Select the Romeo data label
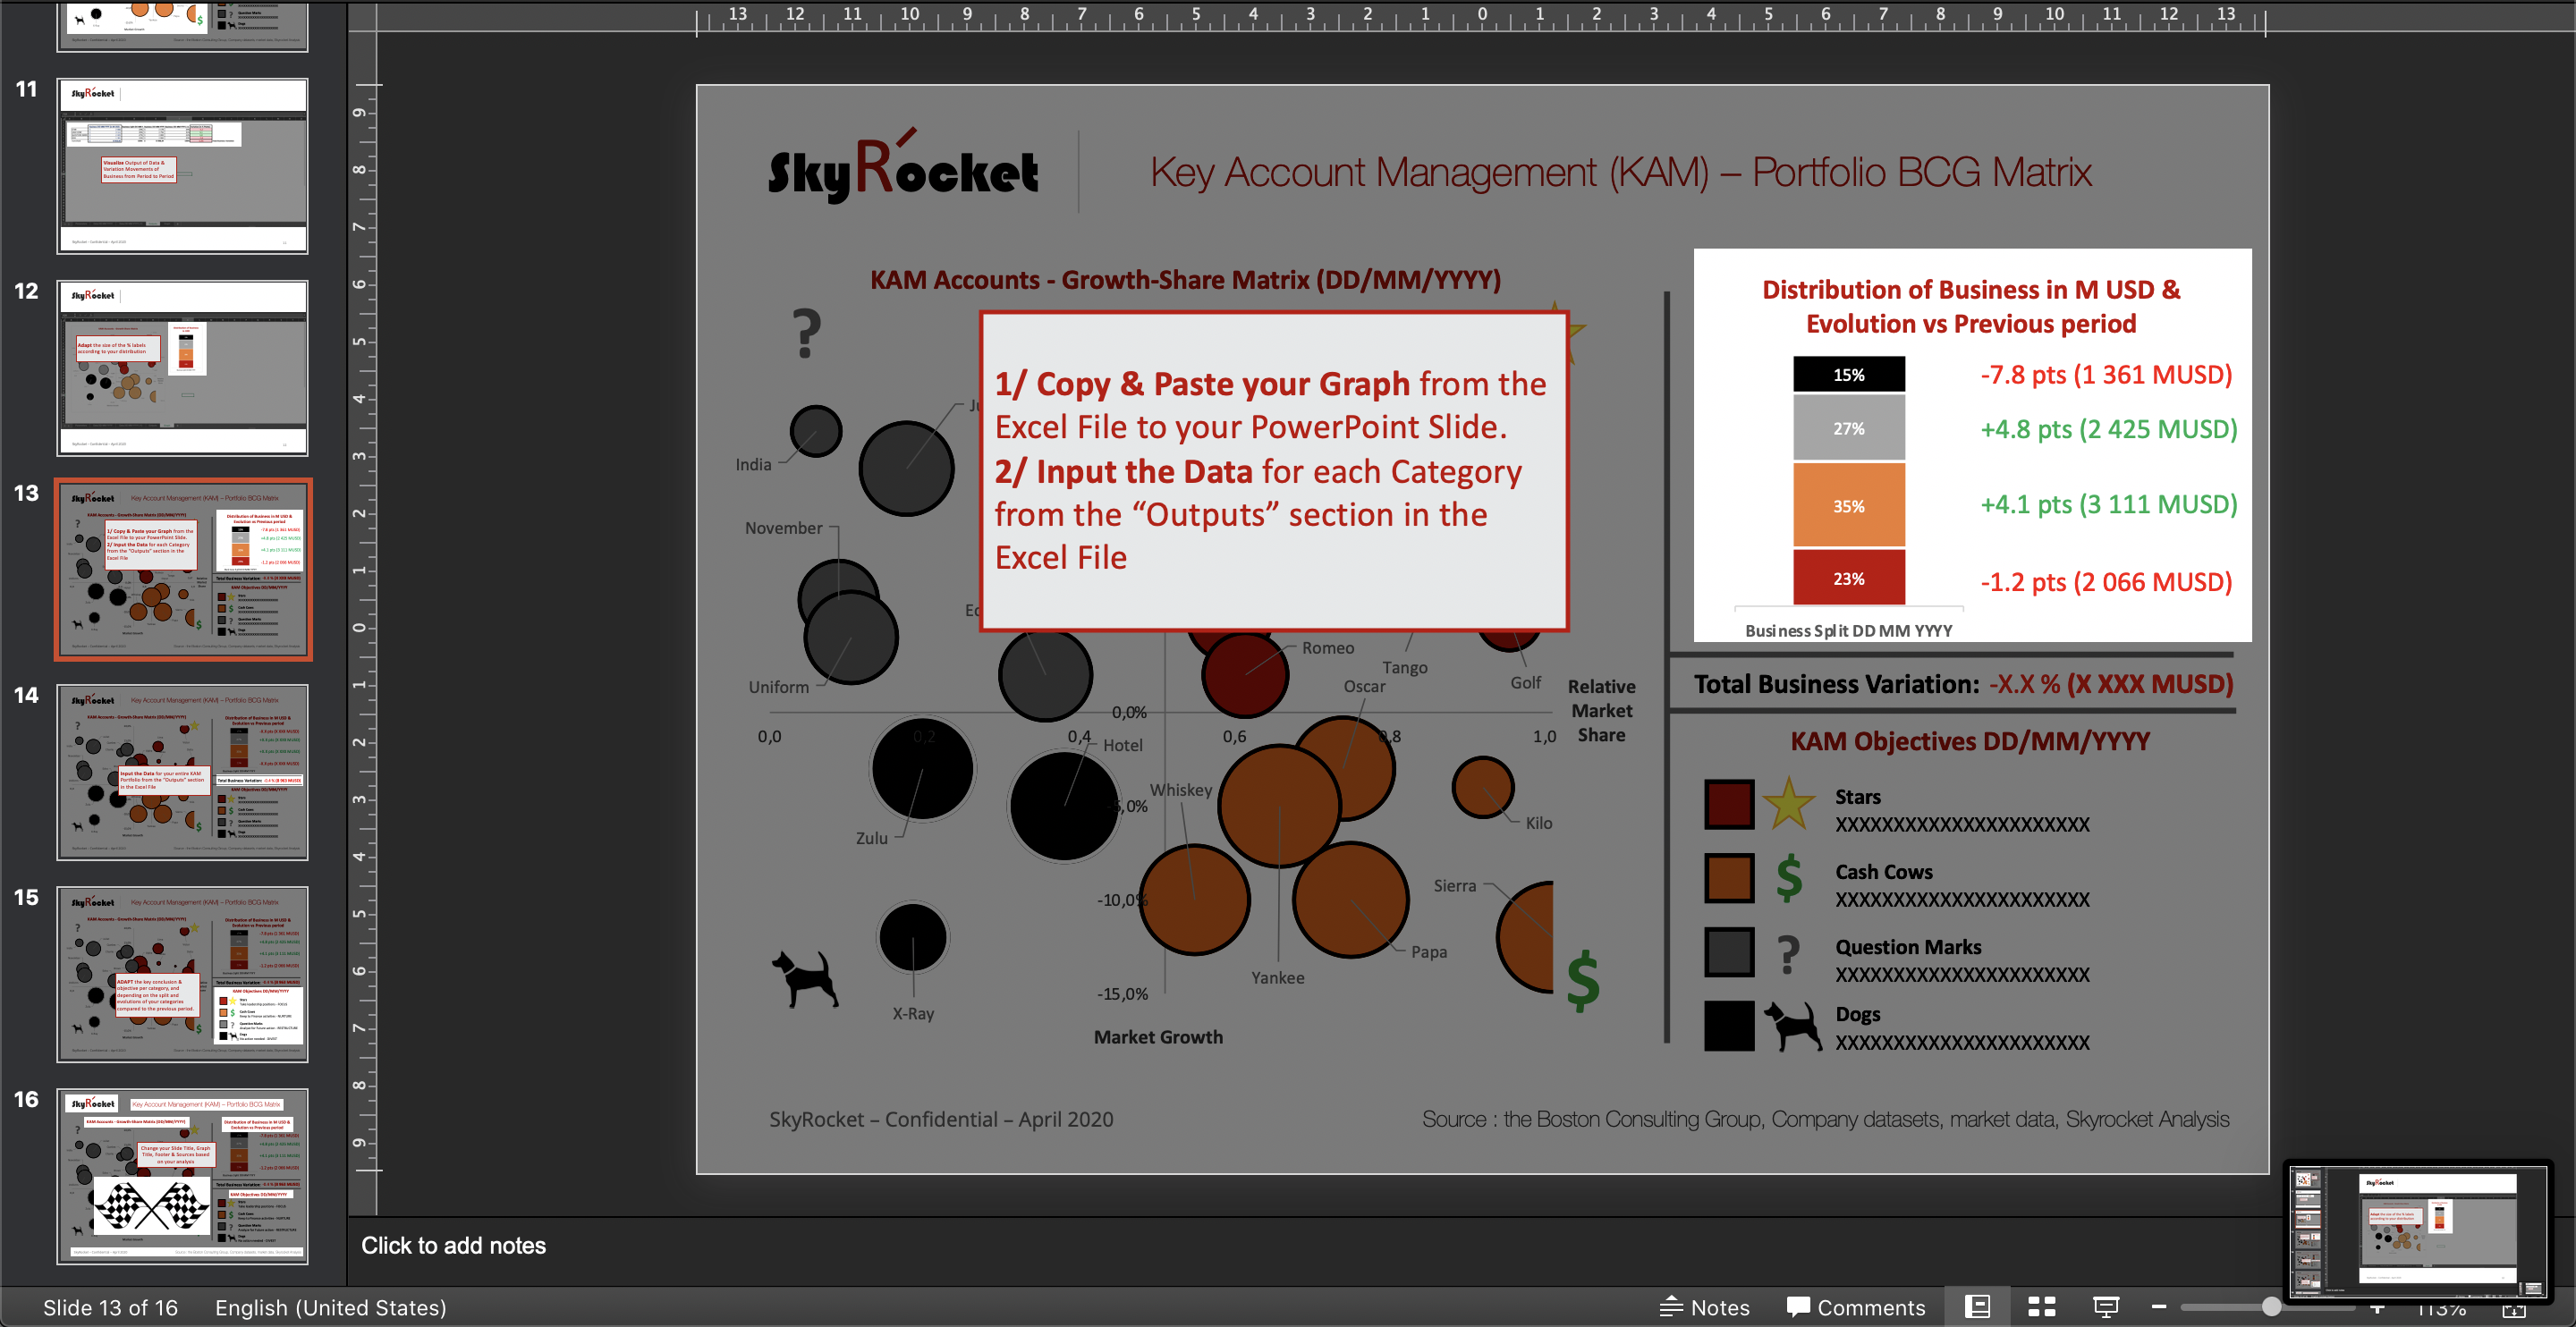This screenshot has height=1327, width=2576. (x=1328, y=647)
